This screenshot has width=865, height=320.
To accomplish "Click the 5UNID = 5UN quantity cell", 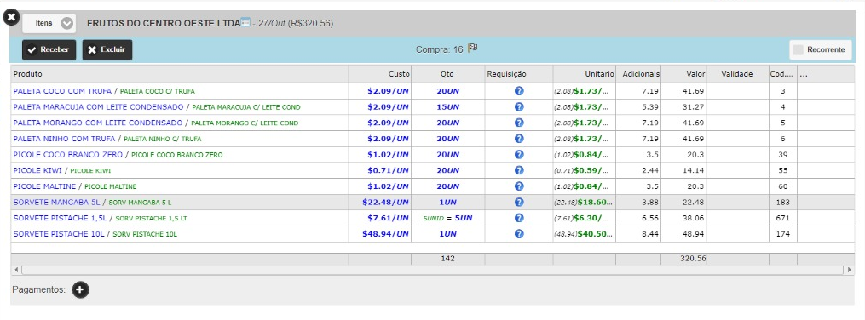I will click(x=447, y=218).
